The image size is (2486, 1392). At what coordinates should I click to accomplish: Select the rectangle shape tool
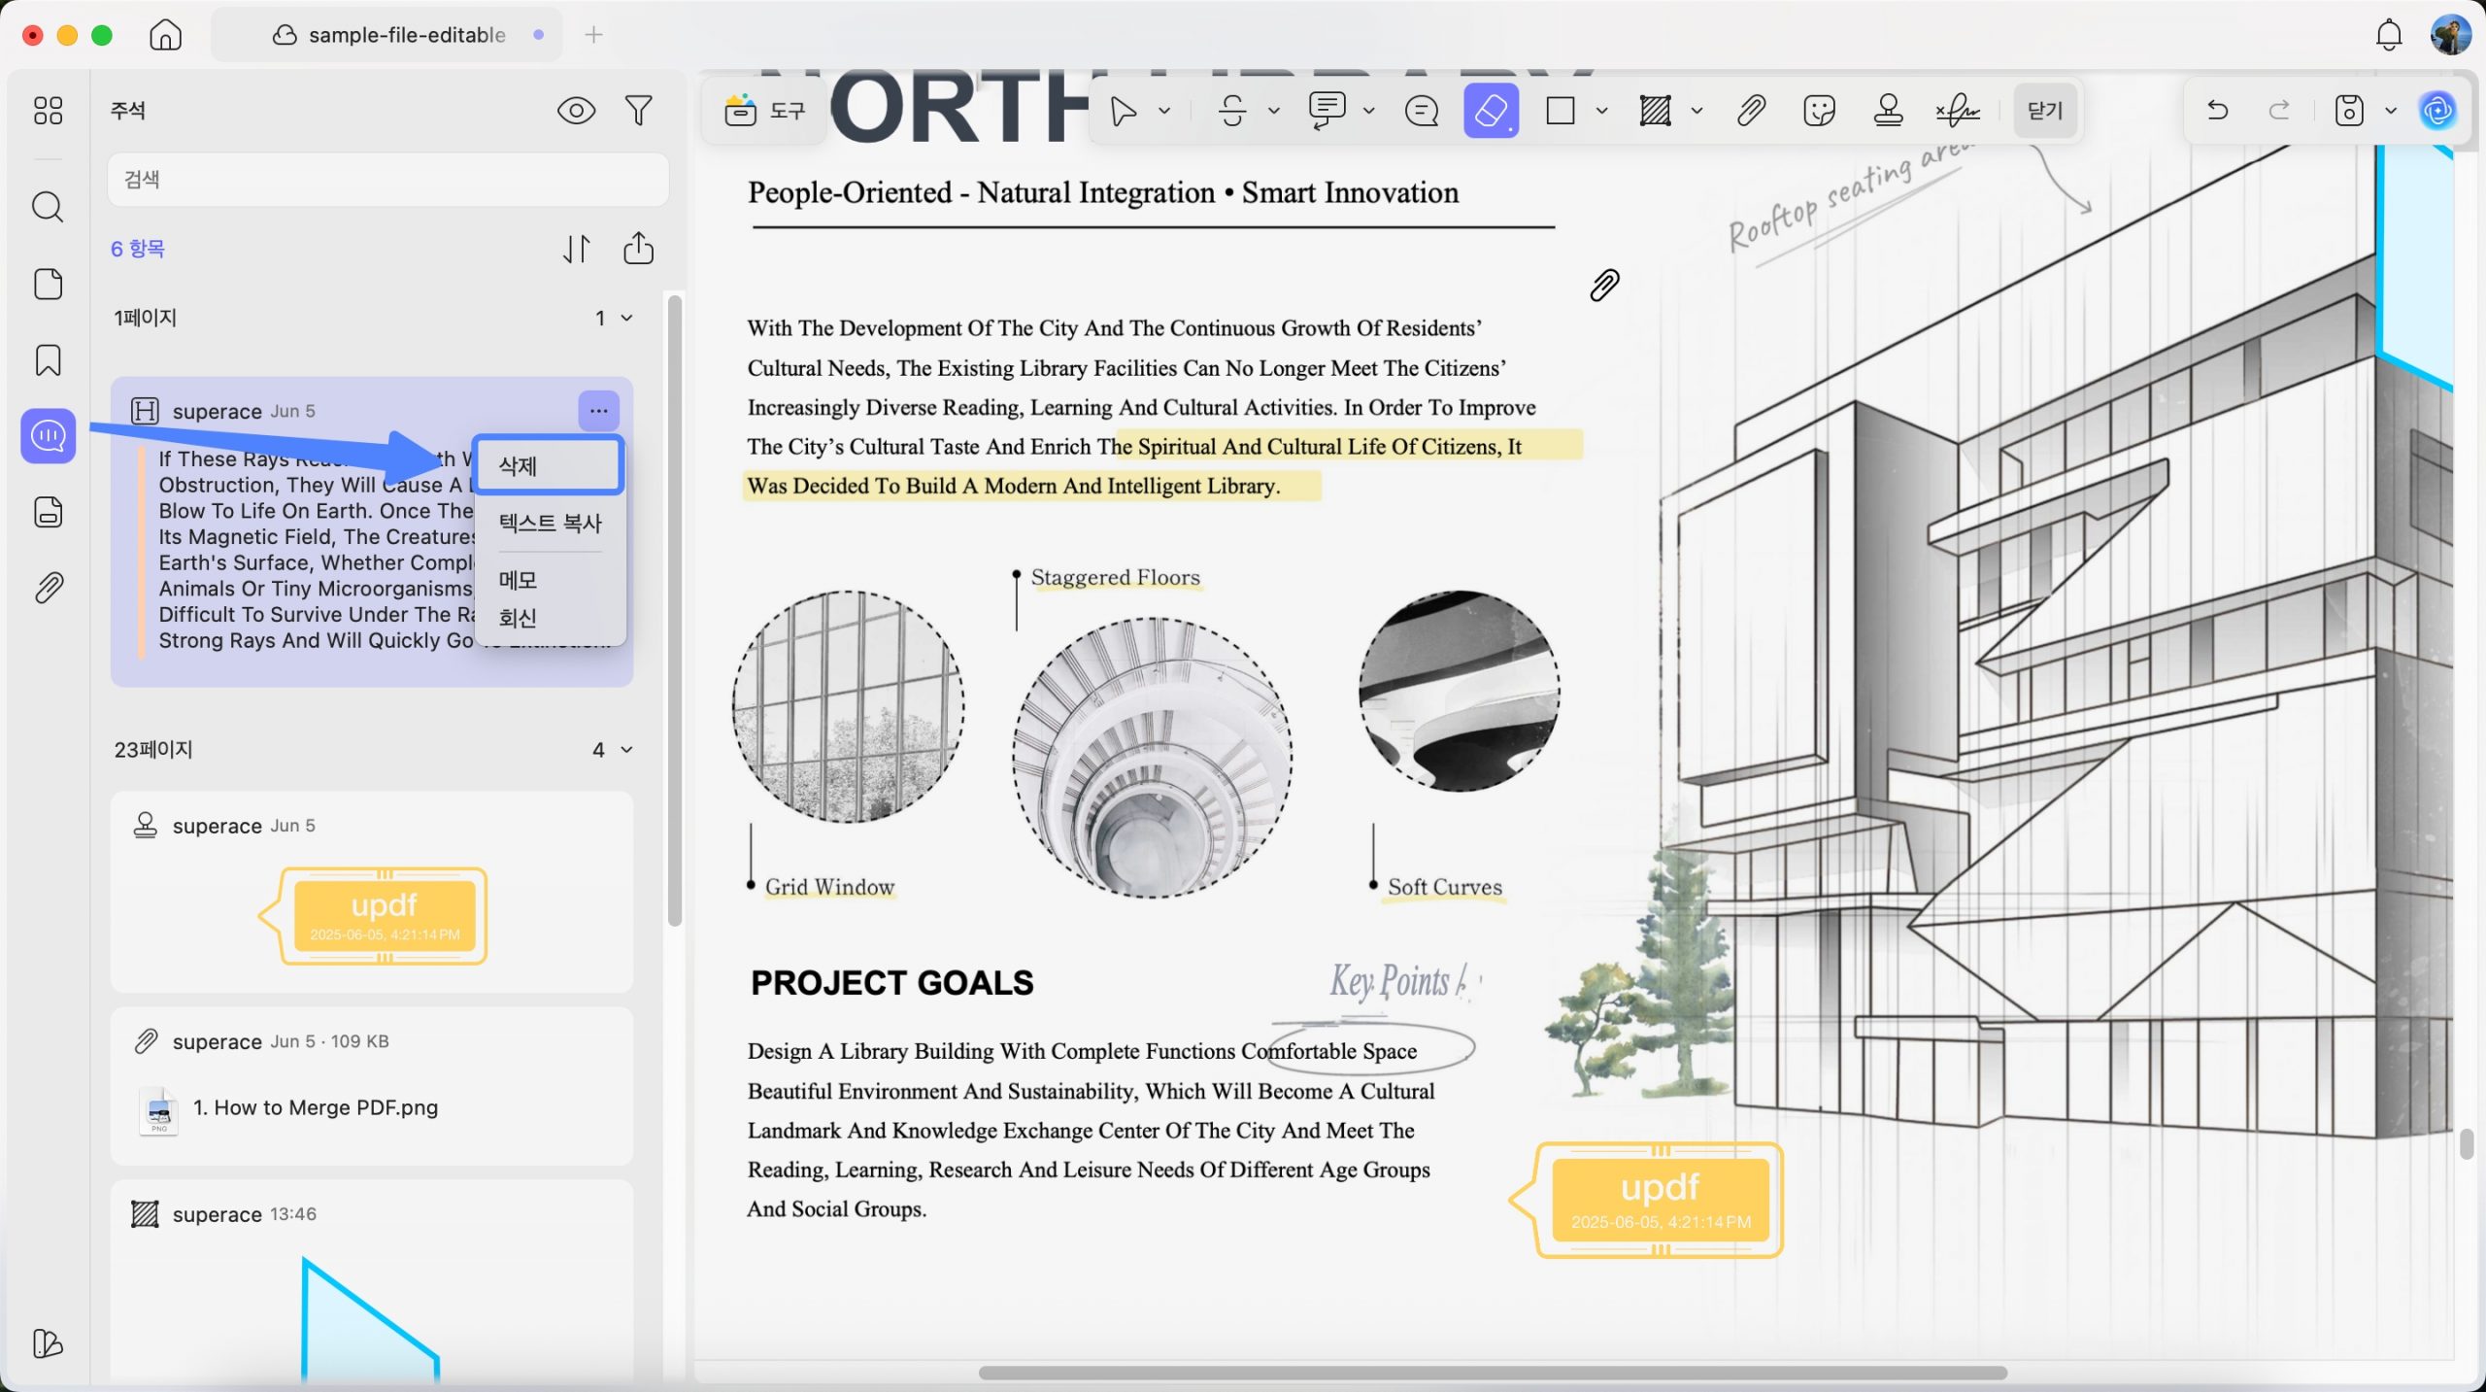(1561, 111)
